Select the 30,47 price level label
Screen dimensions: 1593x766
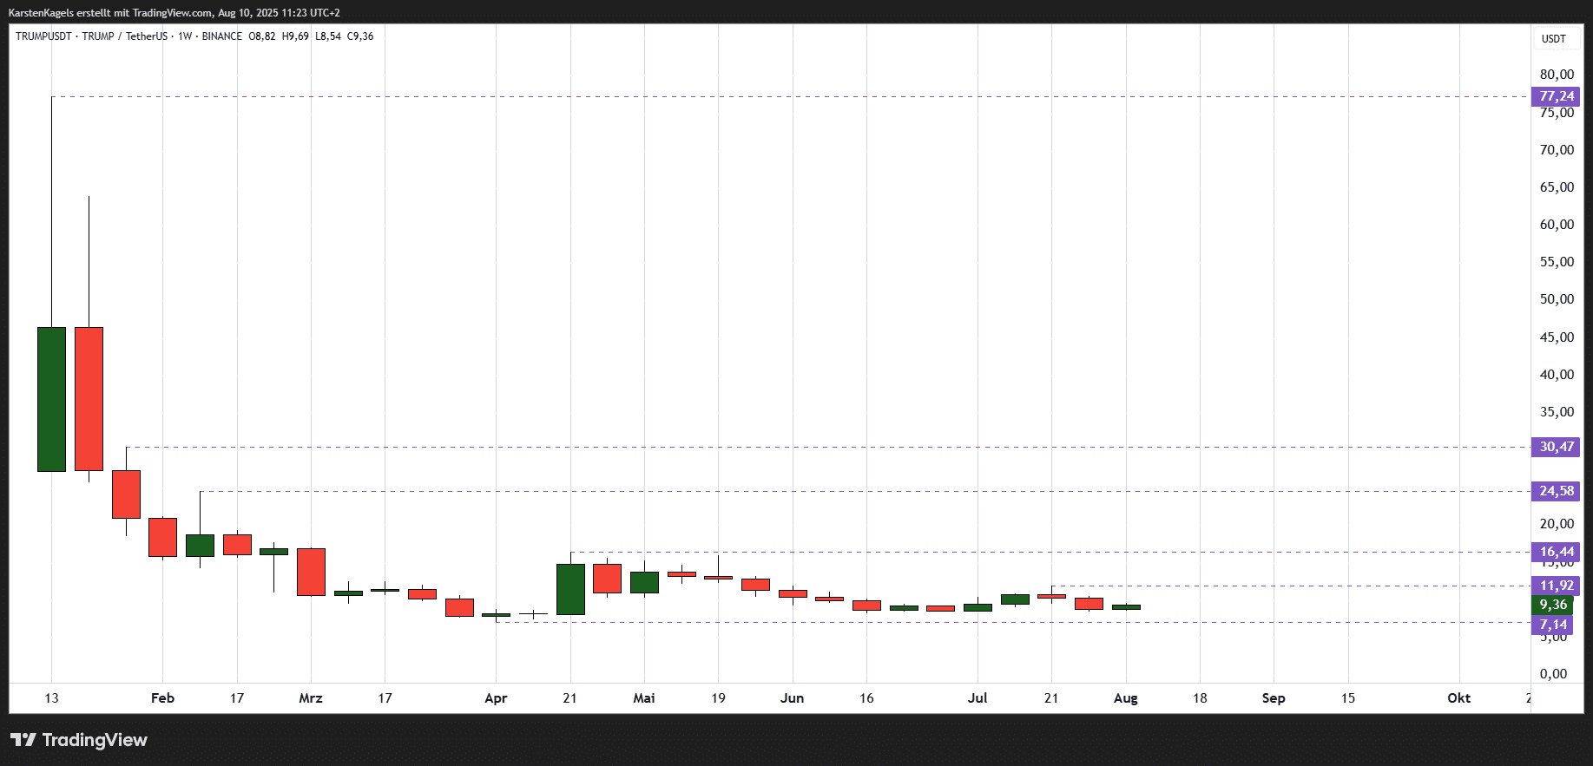1556,447
